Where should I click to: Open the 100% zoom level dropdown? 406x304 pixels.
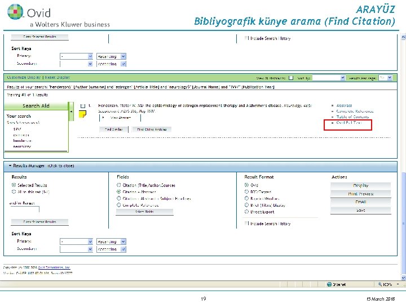coord(398,284)
